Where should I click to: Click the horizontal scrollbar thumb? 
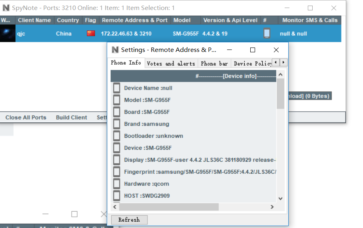[x=169, y=207]
